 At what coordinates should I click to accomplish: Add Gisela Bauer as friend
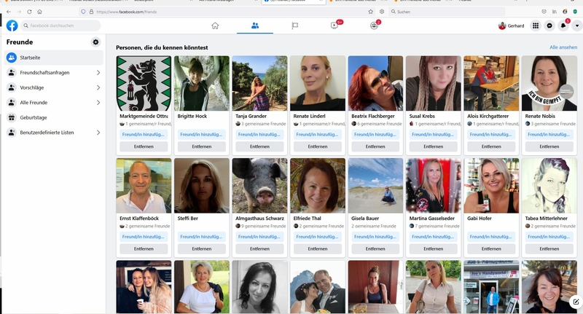click(375, 237)
